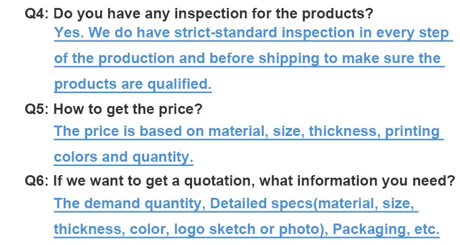Open the link starting "The demand quantity"

(236, 203)
